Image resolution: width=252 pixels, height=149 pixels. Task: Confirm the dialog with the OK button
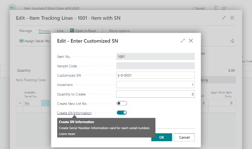(162, 137)
